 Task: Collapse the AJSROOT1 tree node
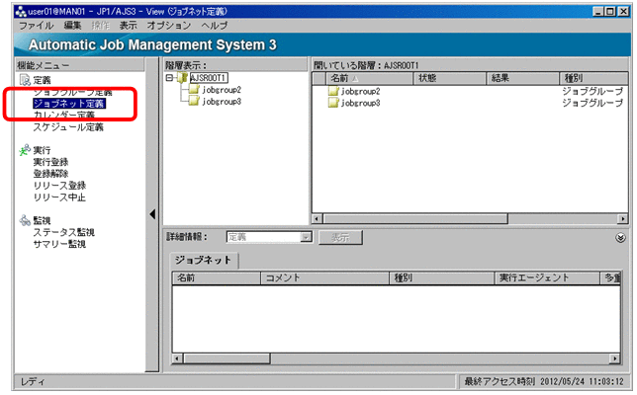169,77
